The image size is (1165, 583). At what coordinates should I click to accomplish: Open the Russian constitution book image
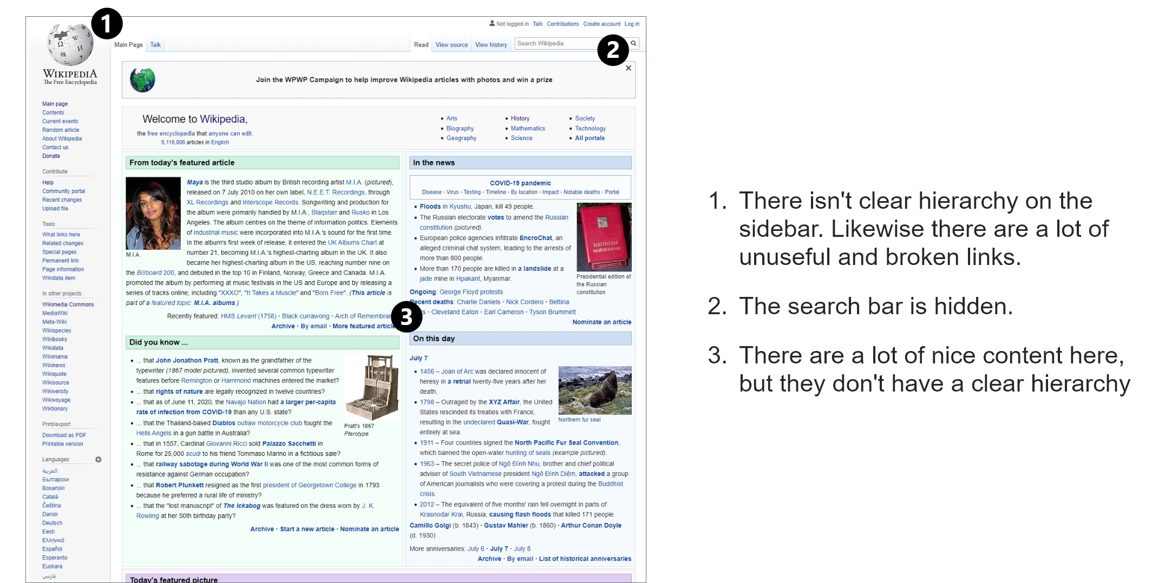pos(604,237)
